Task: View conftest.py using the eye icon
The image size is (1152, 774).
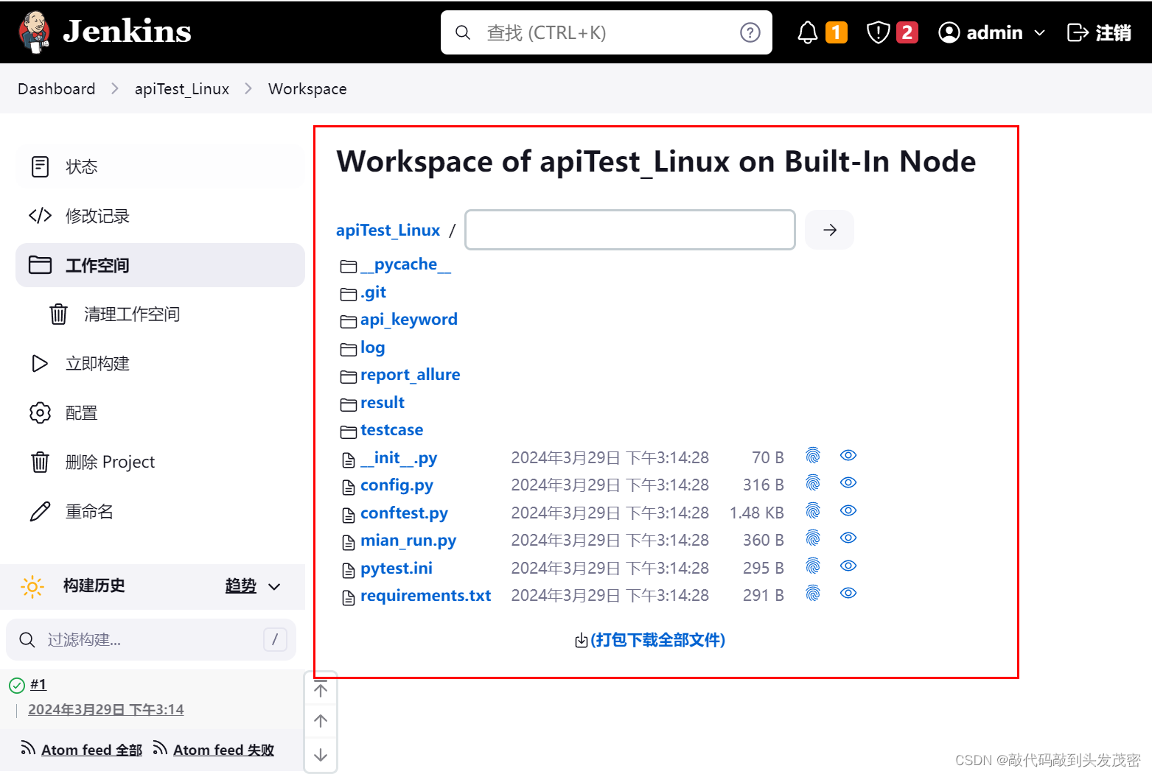Action: [x=848, y=511]
